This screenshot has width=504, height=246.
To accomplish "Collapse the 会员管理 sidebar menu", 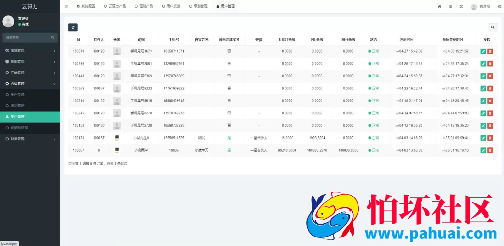I will [30, 83].
